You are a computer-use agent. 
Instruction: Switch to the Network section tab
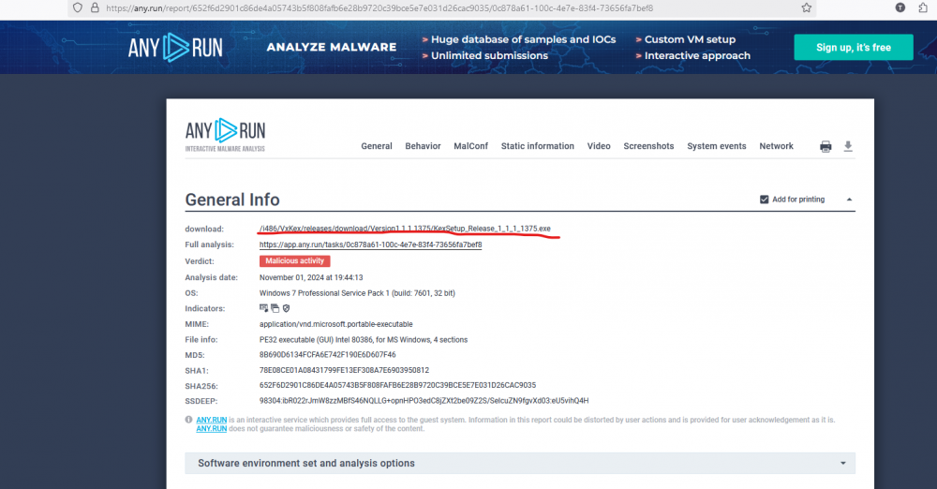[776, 146]
